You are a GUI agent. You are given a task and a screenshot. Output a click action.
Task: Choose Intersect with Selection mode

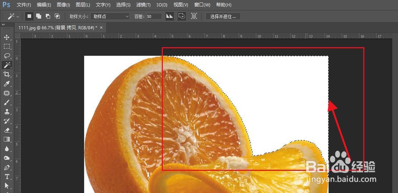pos(57,16)
